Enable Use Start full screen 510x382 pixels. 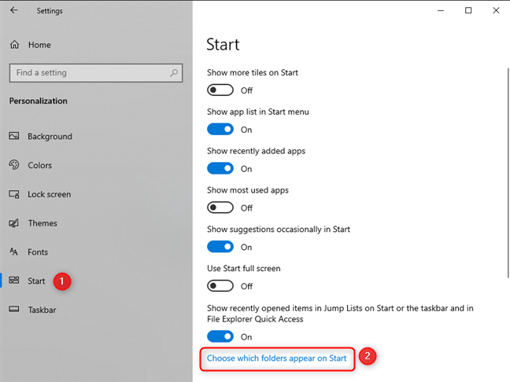(220, 286)
